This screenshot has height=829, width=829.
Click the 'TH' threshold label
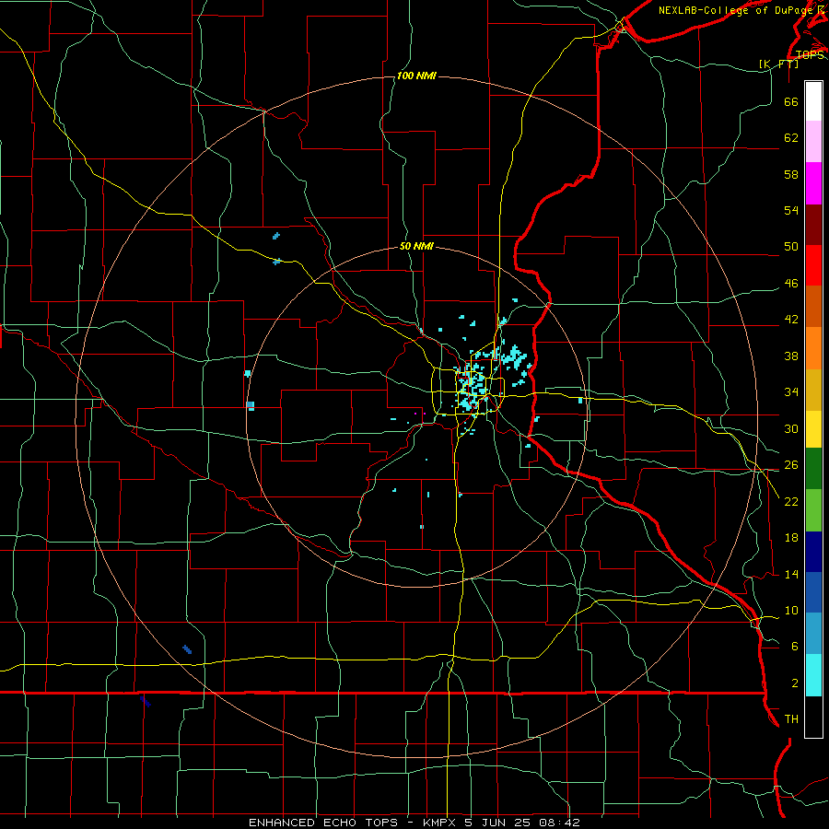point(791,719)
